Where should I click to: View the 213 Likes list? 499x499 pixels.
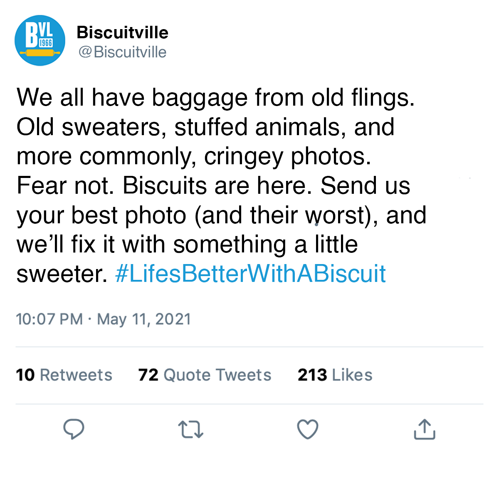335,375
